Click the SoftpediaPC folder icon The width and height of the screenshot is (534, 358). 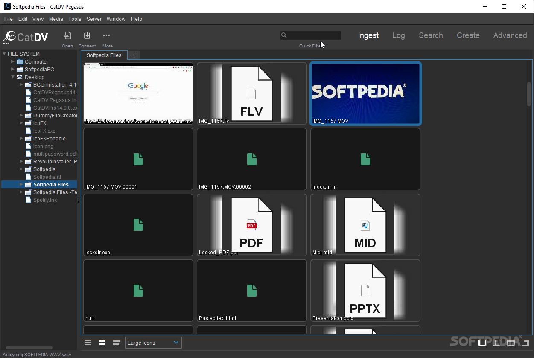20,69
